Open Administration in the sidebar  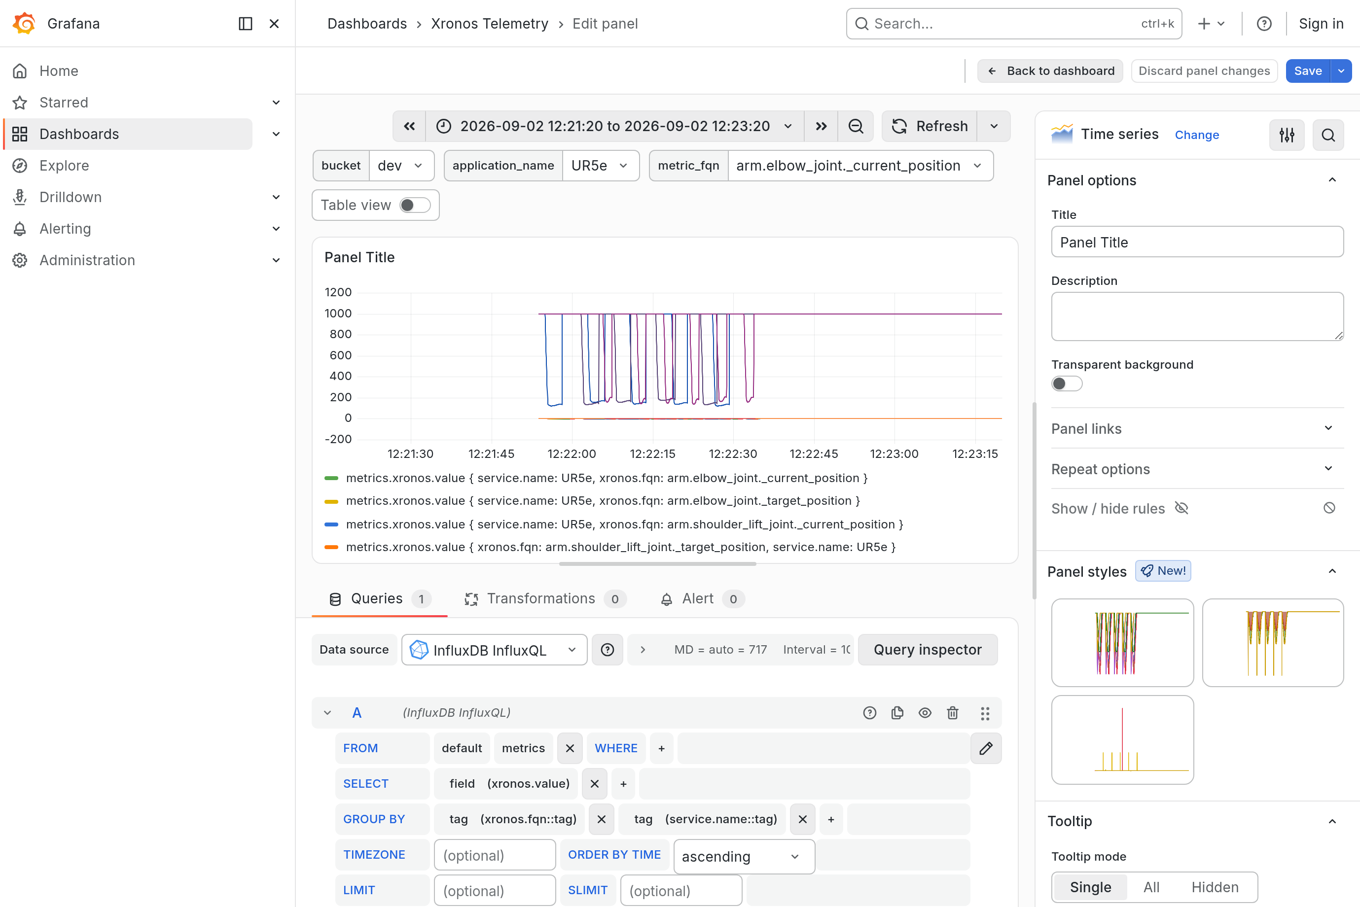tap(87, 260)
